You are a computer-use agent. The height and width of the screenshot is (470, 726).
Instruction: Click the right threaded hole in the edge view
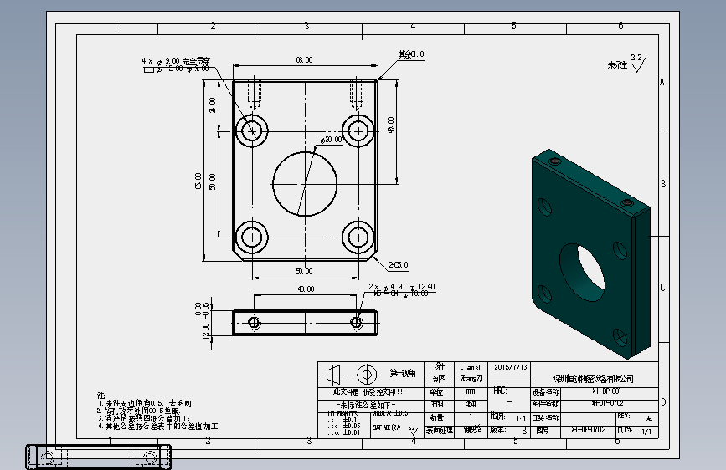pyautogui.click(x=357, y=323)
